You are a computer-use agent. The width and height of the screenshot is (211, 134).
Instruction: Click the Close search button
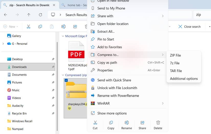(189, 27)
